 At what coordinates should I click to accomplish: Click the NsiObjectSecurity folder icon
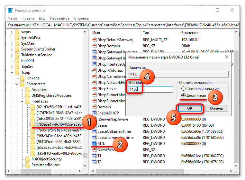click(x=27, y=159)
